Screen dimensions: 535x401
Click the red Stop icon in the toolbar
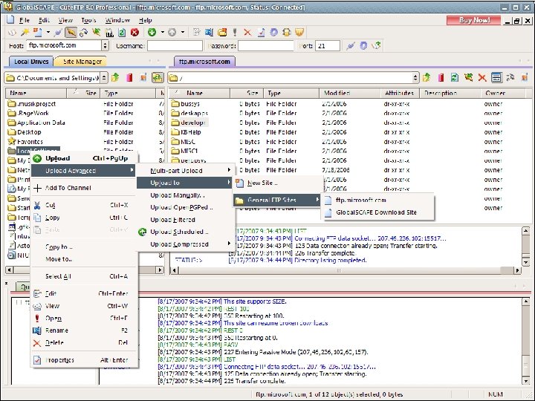tap(134, 33)
